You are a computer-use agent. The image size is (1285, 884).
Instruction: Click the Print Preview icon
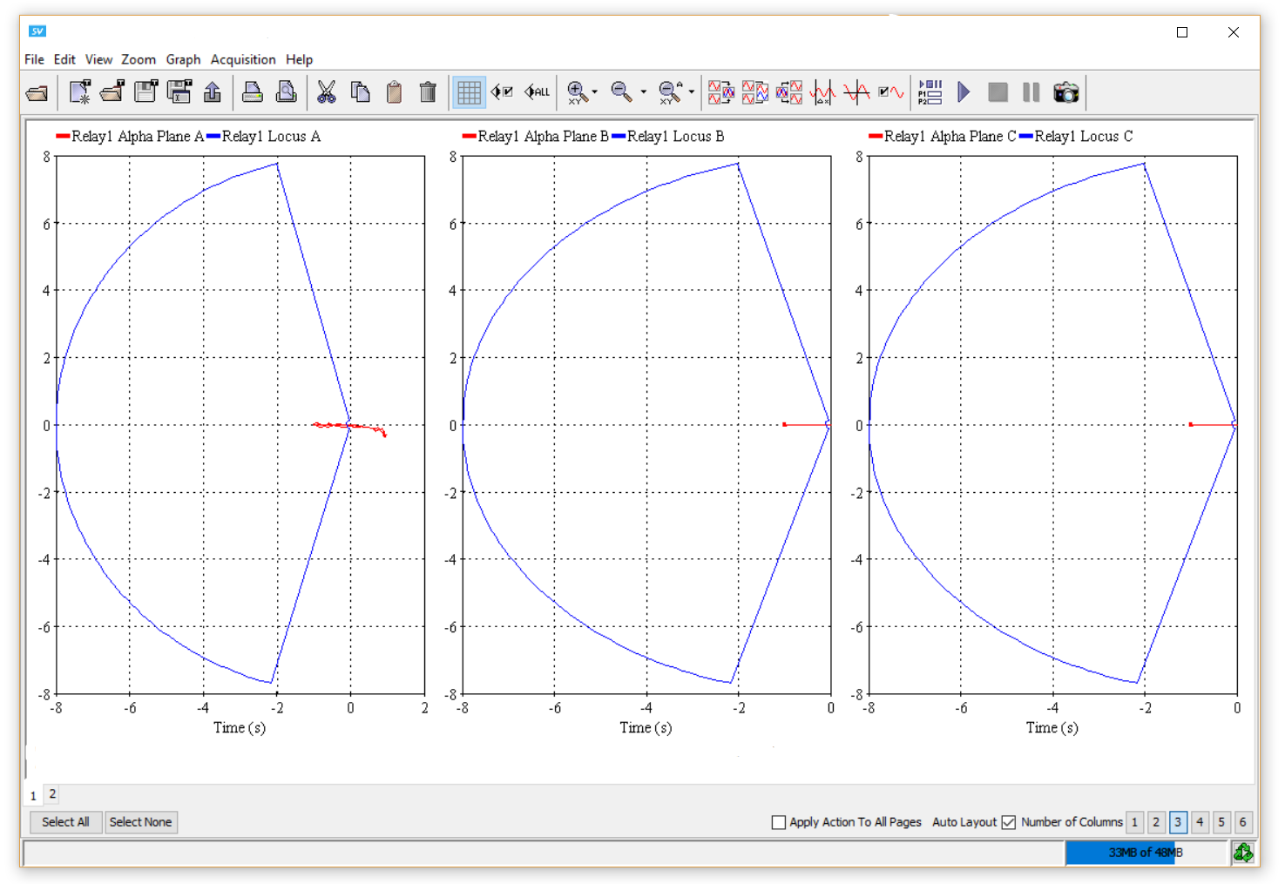pos(286,92)
